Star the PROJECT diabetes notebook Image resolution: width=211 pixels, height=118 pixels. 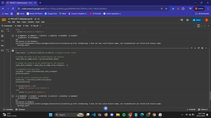click(x=35, y=19)
